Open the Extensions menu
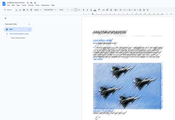Screen dimensions: 175x120 [x=45, y=5]
